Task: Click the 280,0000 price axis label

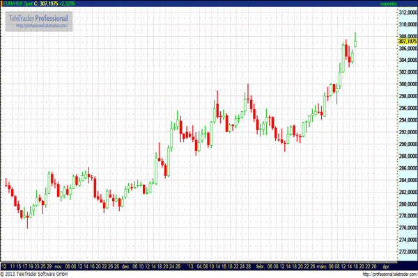Action: [407, 204]
